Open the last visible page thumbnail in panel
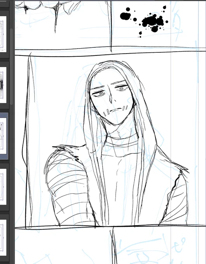206x264 pixels. (x=3, y=237)
